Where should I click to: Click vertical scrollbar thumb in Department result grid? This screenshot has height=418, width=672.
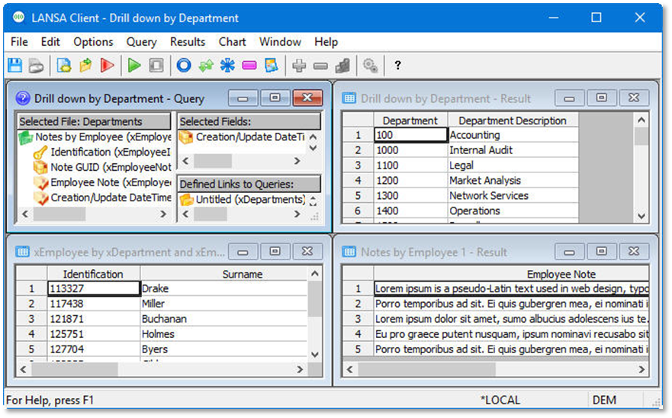(x=641, y=137)
